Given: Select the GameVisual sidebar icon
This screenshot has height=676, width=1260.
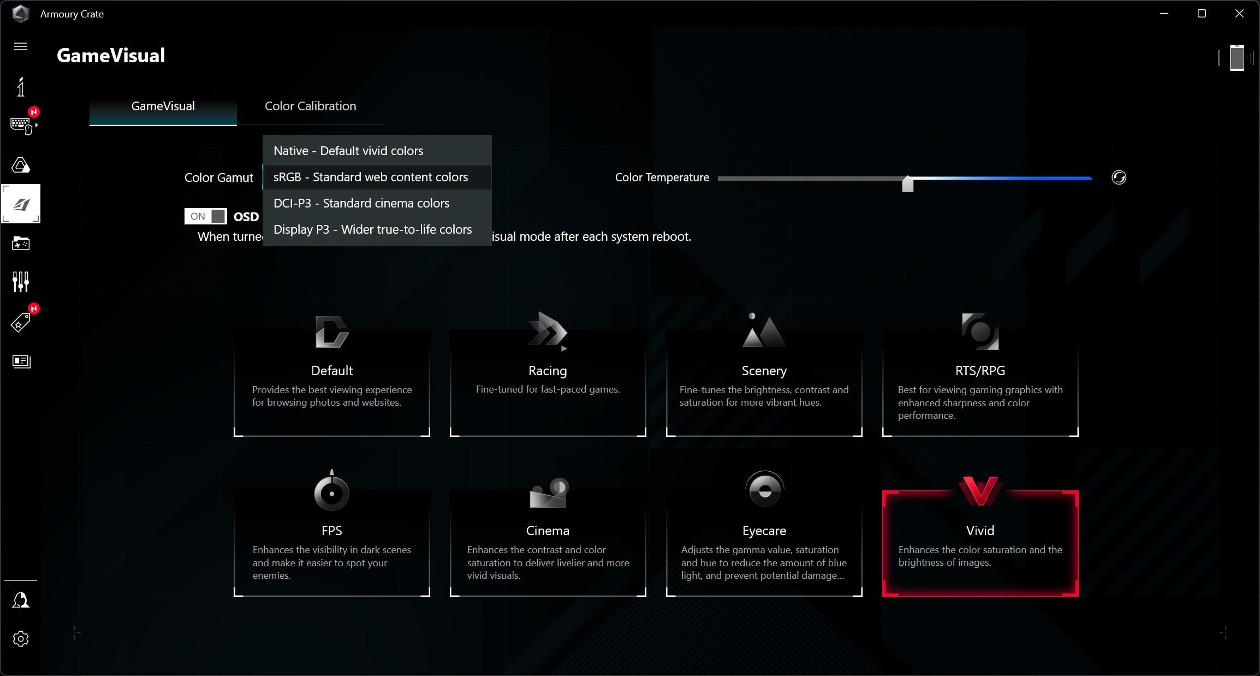Looking at the screenshot, I should 21,204.
